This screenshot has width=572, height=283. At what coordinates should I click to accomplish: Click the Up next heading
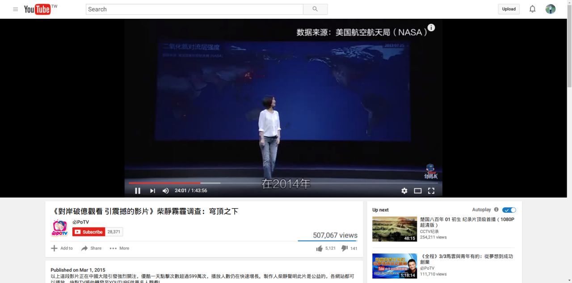tap(380, 210)
